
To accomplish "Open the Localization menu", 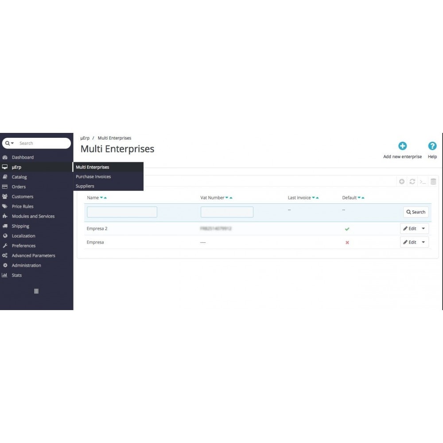I will click(x=23, y=236).
